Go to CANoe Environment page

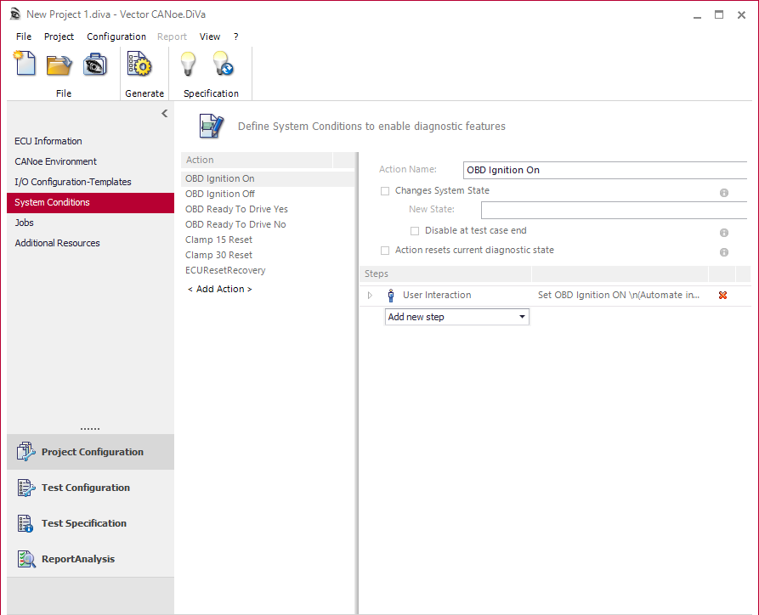coord(90,161)
